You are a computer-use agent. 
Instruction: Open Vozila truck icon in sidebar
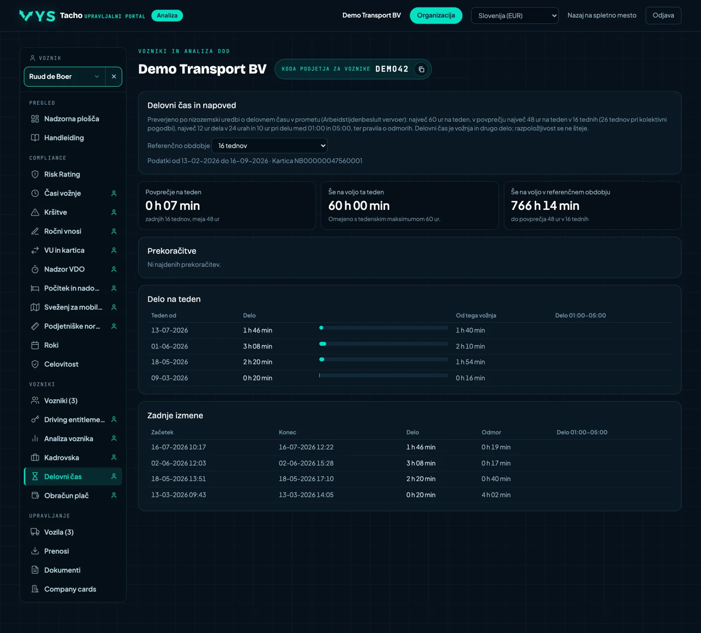35,532
